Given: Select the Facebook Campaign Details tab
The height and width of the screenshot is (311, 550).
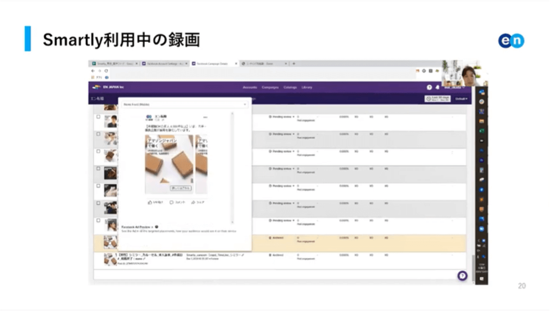Looking at the screenshot, I should (215, 64).
